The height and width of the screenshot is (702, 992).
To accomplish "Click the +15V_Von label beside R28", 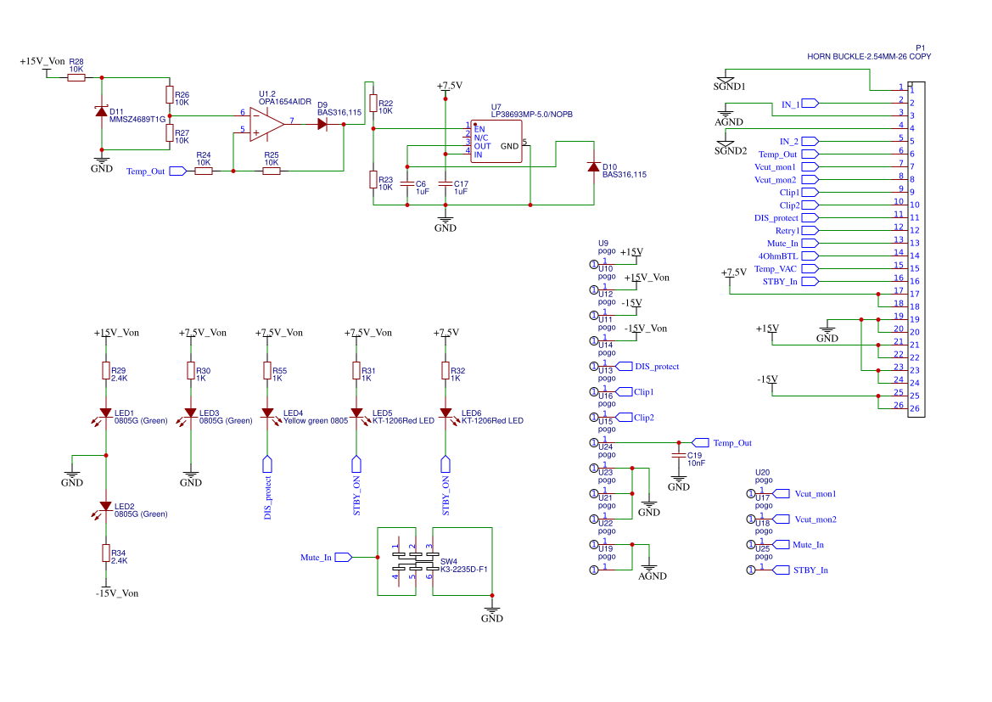I will pyautogui.click(x=42, y=61).
